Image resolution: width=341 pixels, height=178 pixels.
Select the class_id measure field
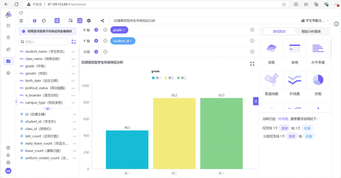38,129
